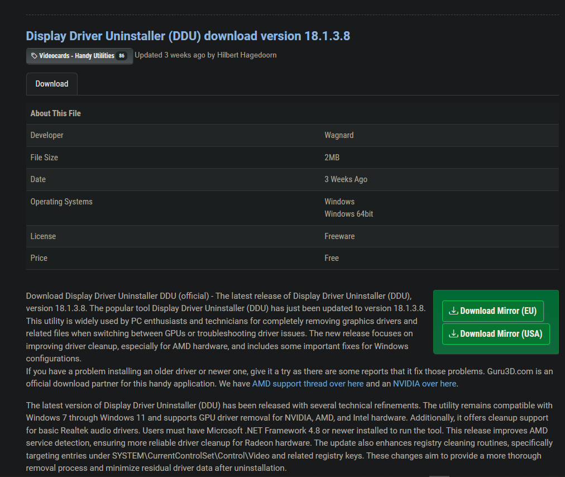Click Download Mirror (USA) button
Screen dimensions: 565x477
pos(496,334)
